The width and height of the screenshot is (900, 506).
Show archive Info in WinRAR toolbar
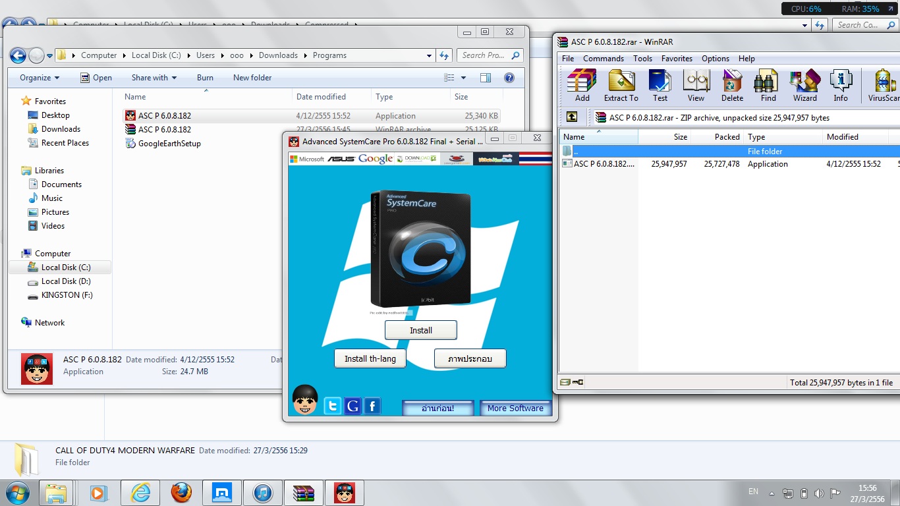[x=841, y=86]
